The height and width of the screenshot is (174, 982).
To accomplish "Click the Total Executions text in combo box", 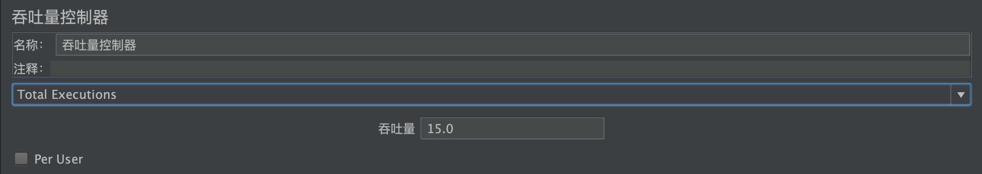I will pyautogui.click(x=67, y=95).
